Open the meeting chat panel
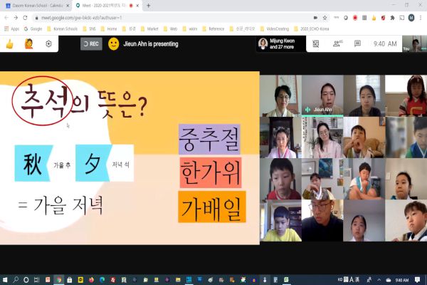Screen dimensions: 427x285 [x=357, y=44]
